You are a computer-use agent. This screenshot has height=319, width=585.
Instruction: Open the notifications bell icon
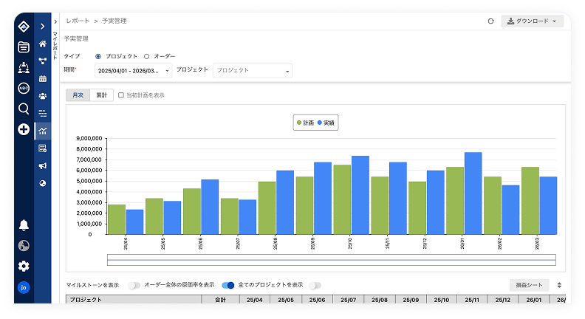point(24,225)
